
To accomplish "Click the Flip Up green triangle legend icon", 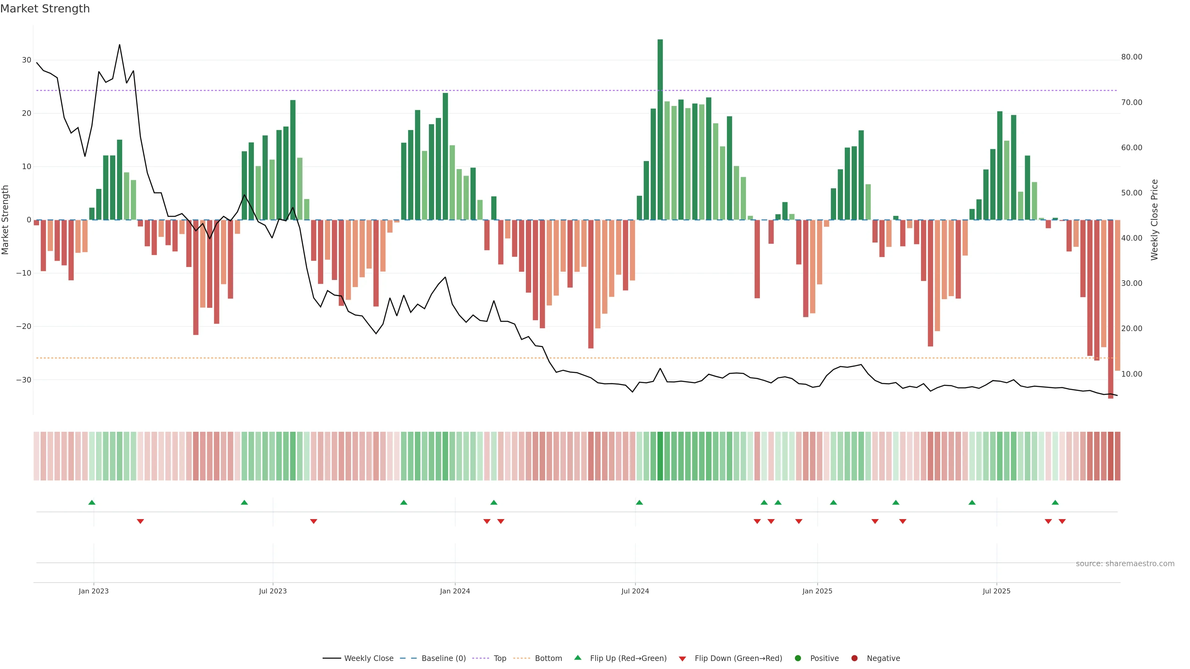I will pos(577,658).
